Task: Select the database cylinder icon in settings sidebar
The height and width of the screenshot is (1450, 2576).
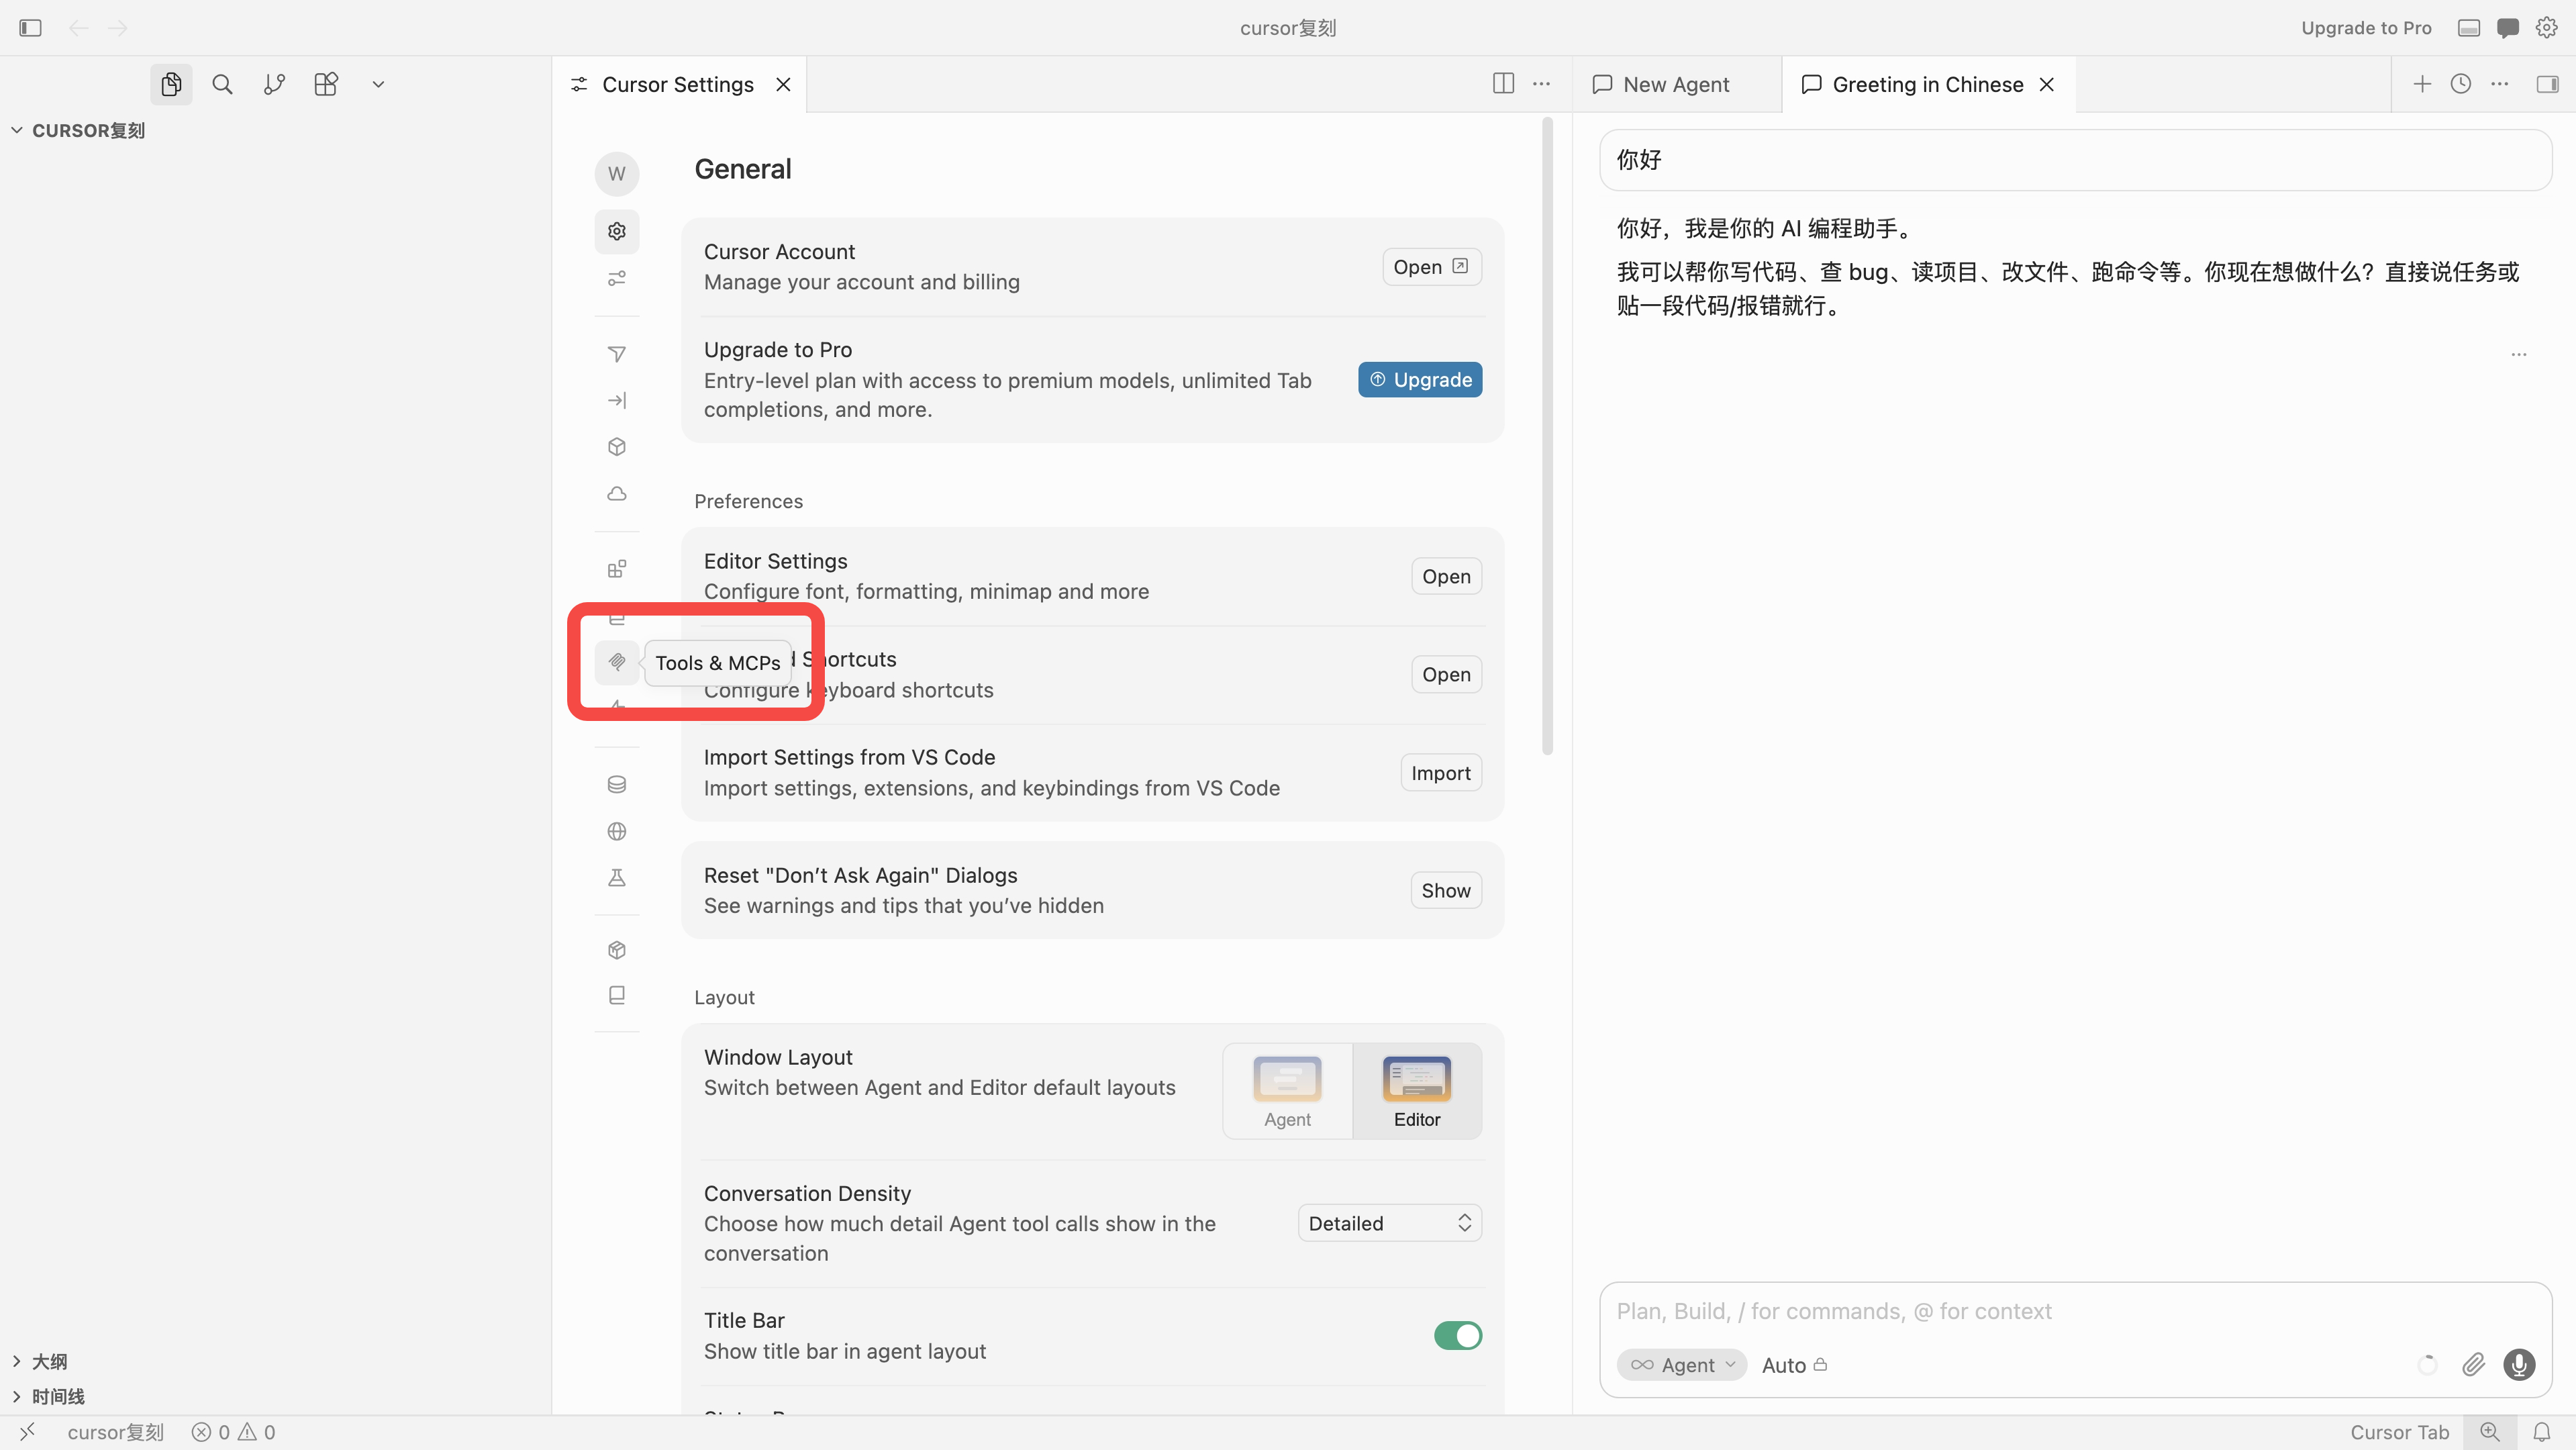Action: 617,785
